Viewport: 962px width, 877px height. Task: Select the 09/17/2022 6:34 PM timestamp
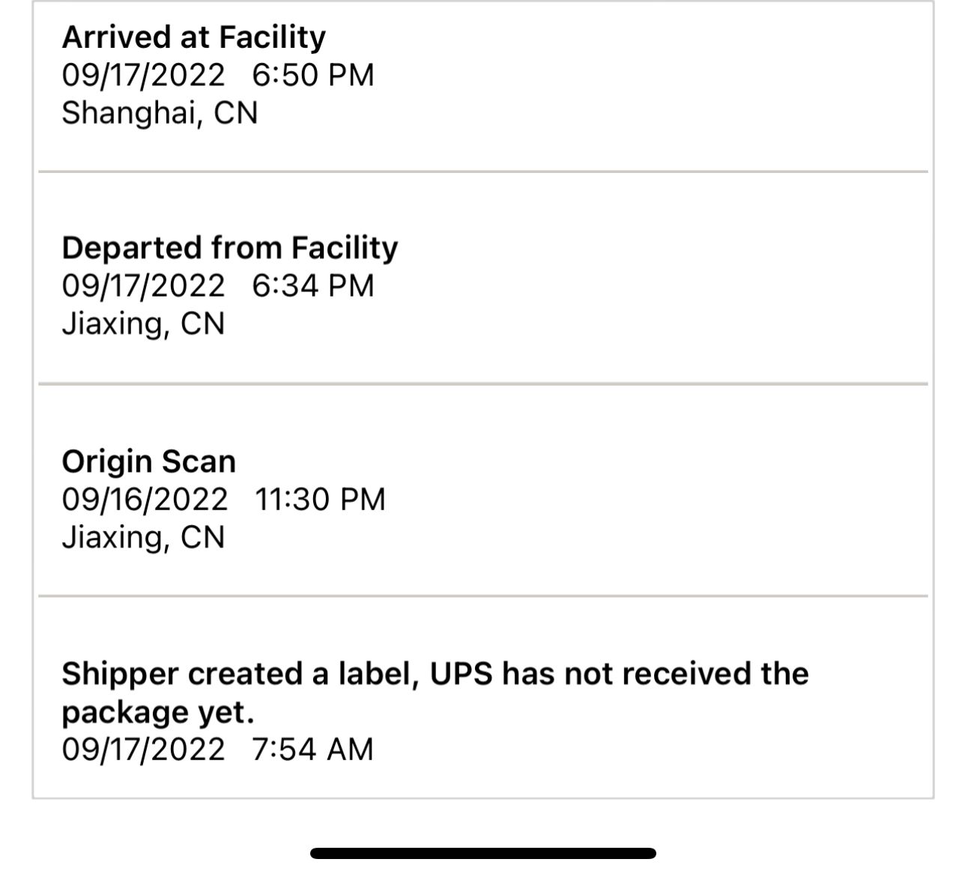pyautogui.click(x=217, y=286)
